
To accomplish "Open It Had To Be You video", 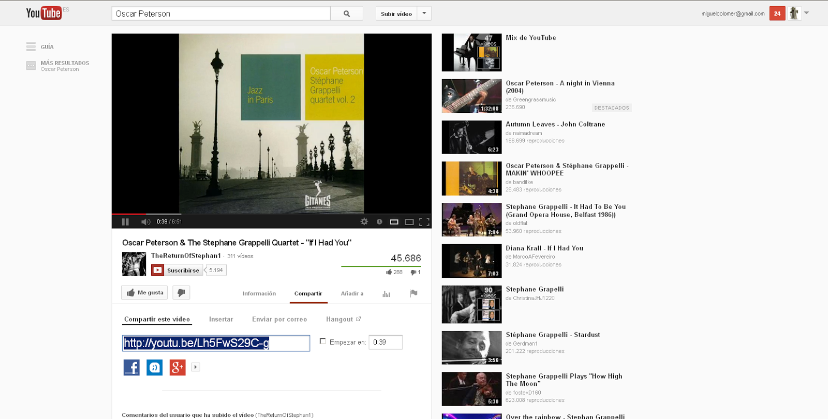I will point(566,211).
